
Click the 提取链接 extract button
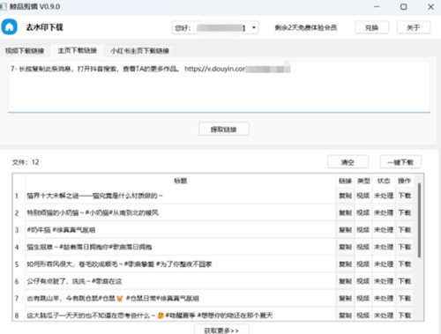224,130
